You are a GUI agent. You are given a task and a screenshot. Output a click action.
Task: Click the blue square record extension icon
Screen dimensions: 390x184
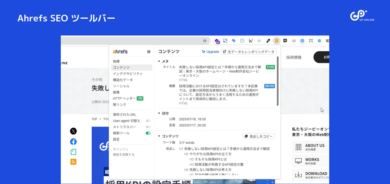pos(319,41)
